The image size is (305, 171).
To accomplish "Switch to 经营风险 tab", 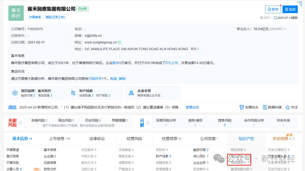I will pos(134,139).
